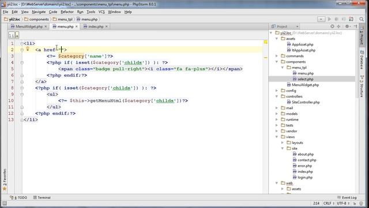Open the Project panel settings gear
Screen dimensions: 369x208
click(347, 27)
